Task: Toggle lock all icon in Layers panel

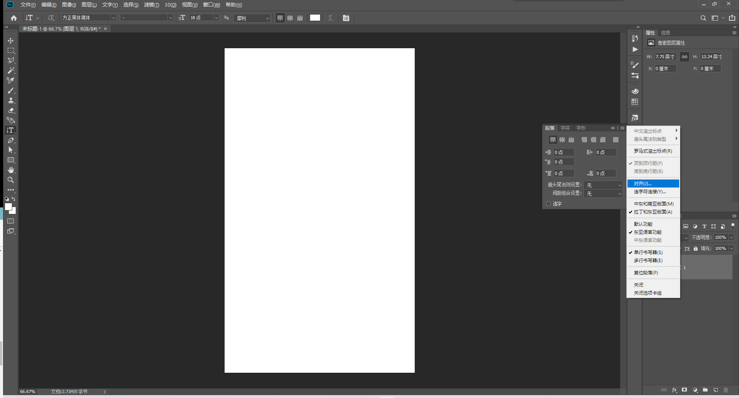Action: tap(696, 248)
